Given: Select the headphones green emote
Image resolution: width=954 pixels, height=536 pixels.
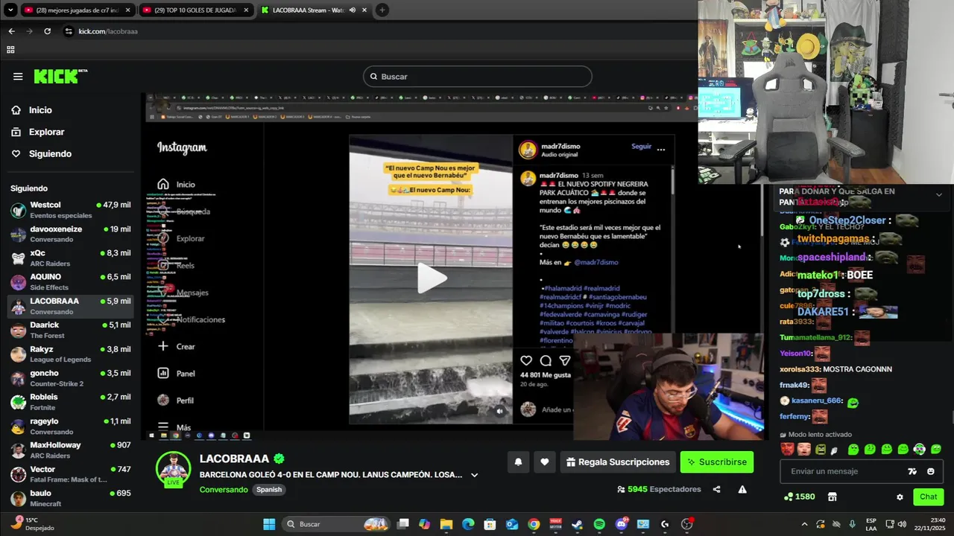Looking at the screenshot, I should 920,450.
